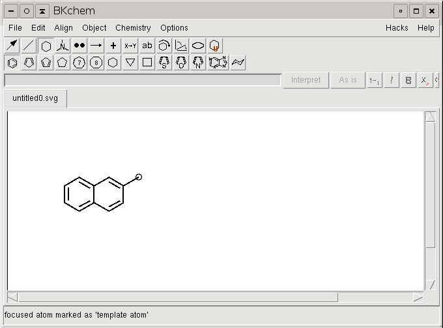Pick the pyrrole N-ring template

pos(198,62)
